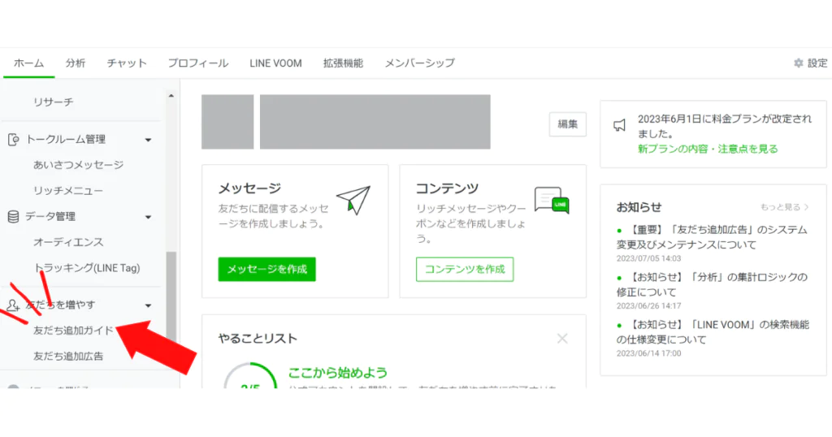832x437 pixels.
Task: Click the やることリスト heading
Action: pos(258,339)
